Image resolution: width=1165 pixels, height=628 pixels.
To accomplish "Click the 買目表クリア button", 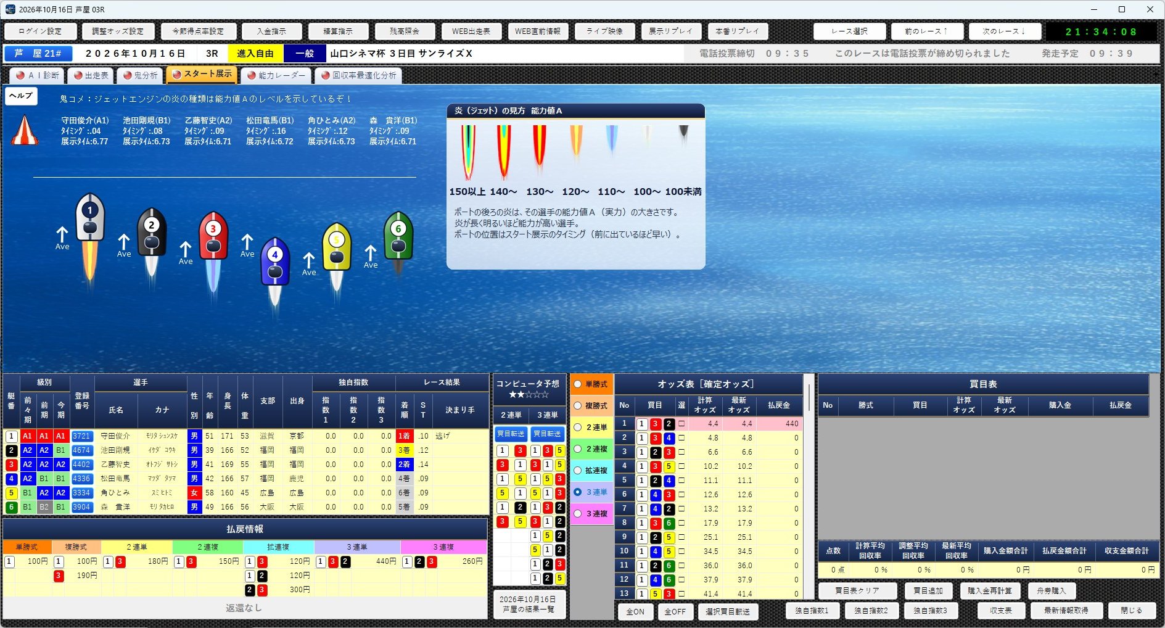I will pyautogui.click(x=857, y=591).
